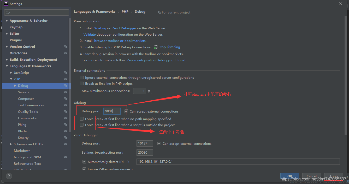
Task: Click project-level icon beside Blade
Action: pos(65,131)
